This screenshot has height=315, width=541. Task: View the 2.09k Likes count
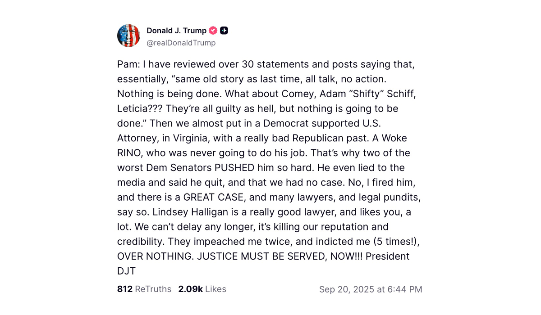190,289
